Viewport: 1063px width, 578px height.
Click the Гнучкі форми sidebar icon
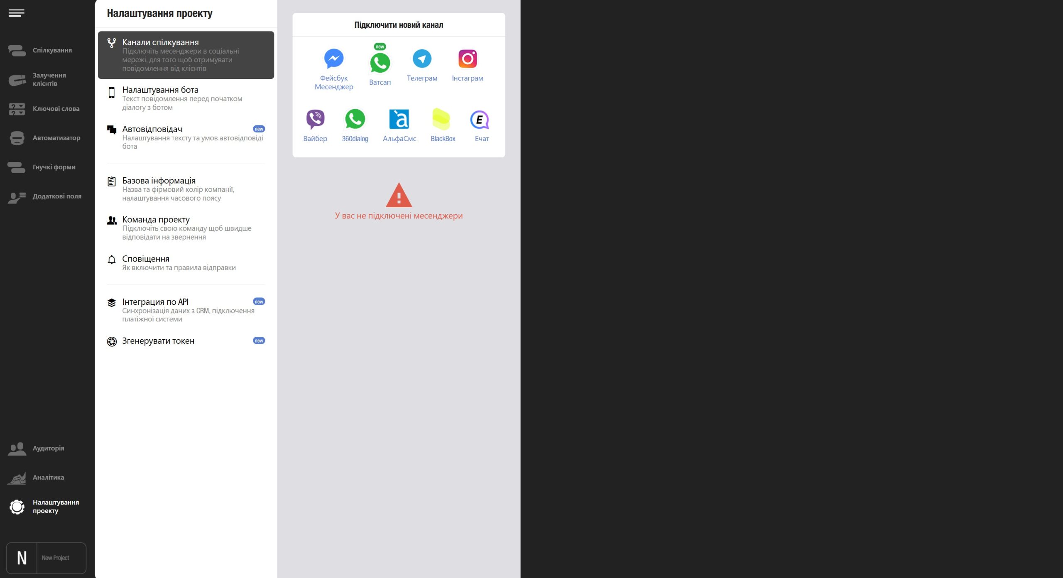pyautogui.click(x=17, y=167)
